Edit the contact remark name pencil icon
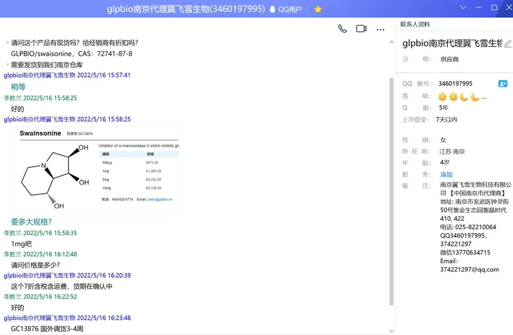 pos(508,44)
